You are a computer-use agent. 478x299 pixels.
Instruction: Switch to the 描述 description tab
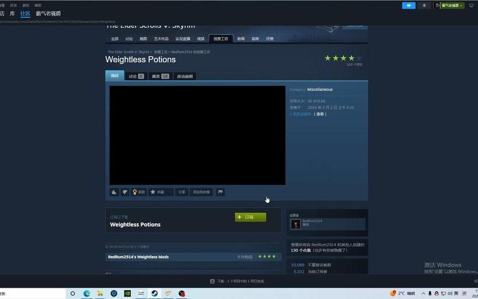coord(115,76)
